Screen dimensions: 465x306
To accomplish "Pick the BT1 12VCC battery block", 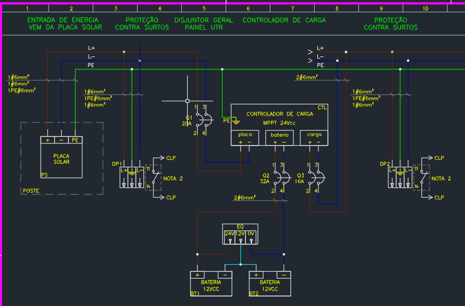I will tap(211, 283).
